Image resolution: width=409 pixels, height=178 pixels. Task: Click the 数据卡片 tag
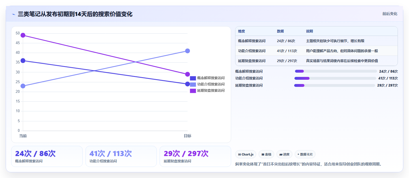pos(305,154)
